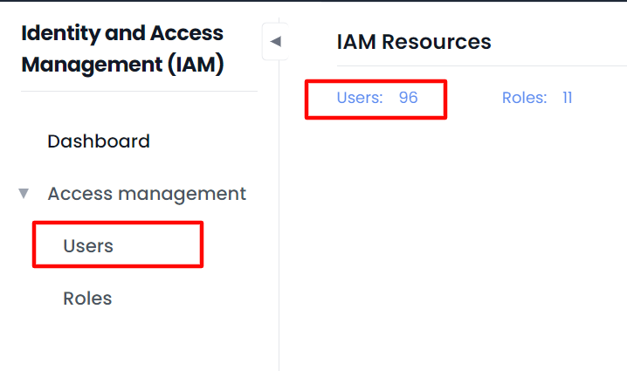Open Dashboard in the sidebar
The image size is (627, 371).
point(99,141)
